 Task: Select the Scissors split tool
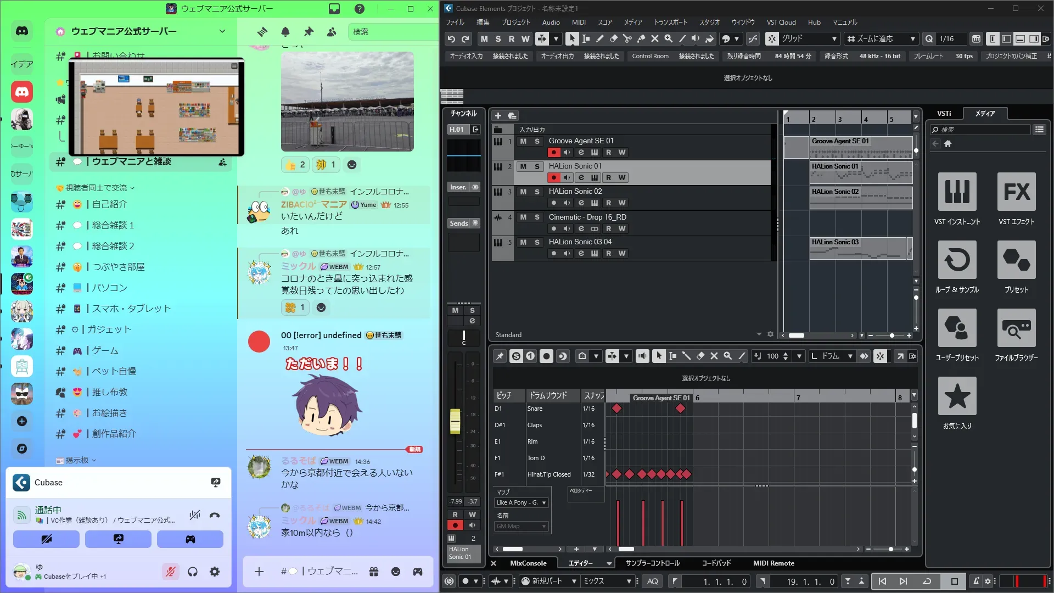tap(627, 39)
